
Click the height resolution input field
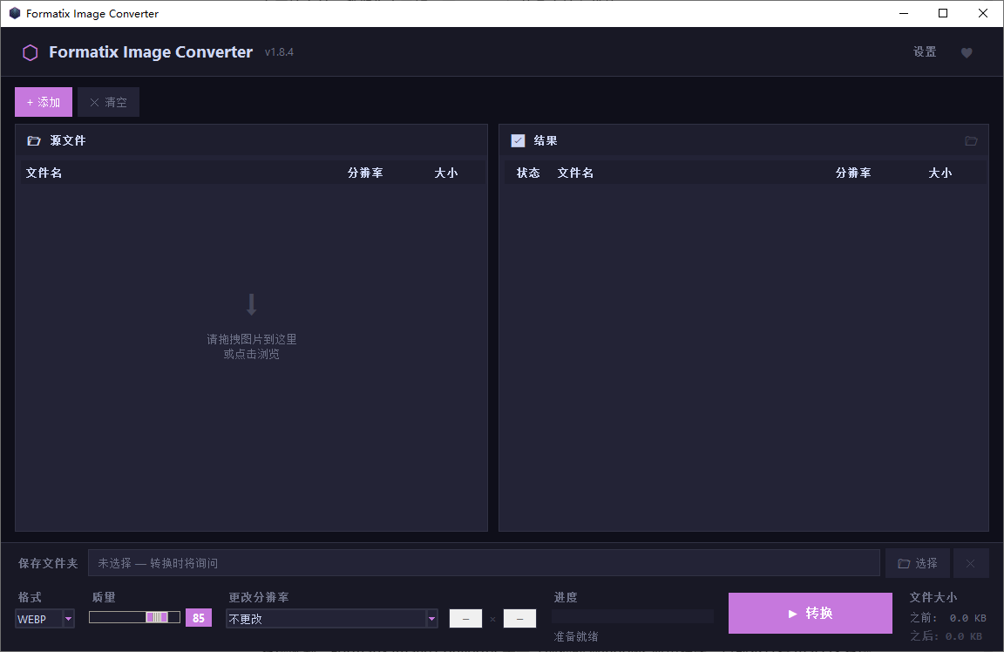[519, 619]
